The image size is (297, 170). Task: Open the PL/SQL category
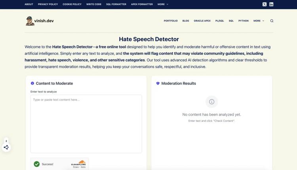pos(219,21)
